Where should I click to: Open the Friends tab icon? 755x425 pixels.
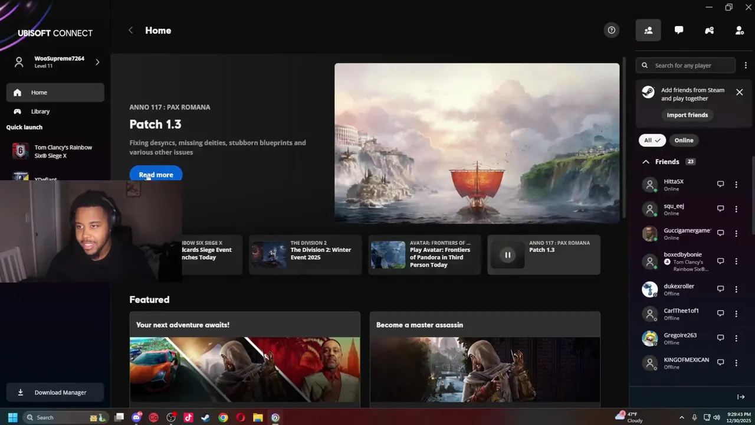tap(648, 30)
